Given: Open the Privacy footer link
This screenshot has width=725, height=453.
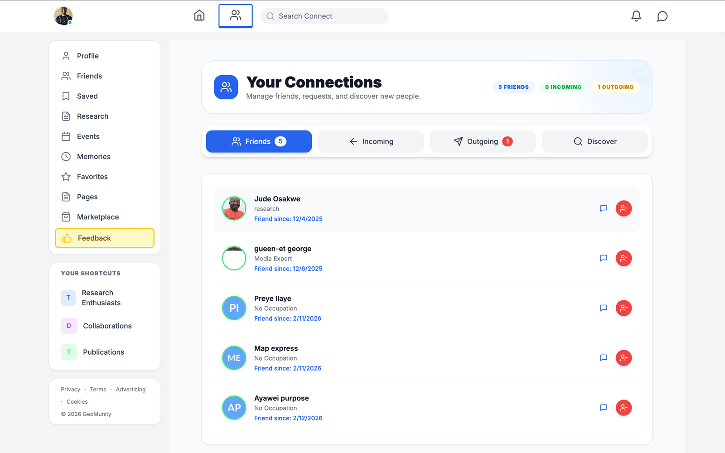Looking at the screenshot, I should tap(71, 390).
